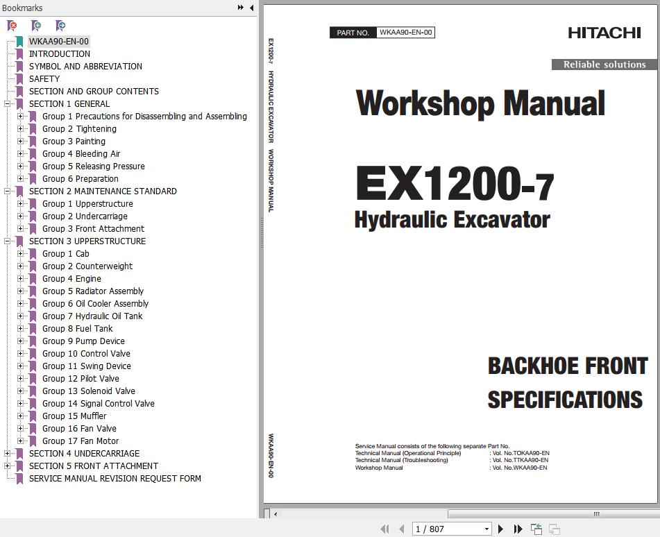Viewport: 660px width, 537px height.
Task: Click the bookmark icon beside Group 7 Hydraulic Oil Tank
Action: [33, 316]
